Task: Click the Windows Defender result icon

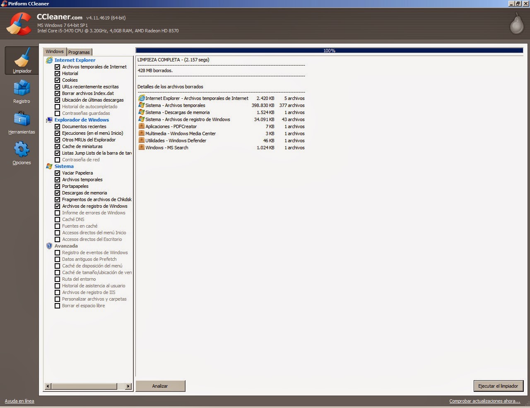Action: (141, 141)
